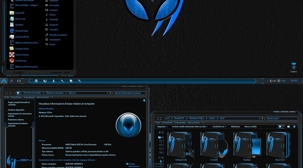303x168 pixels.
Task: Click the 09:03 taskbar clock
Action: pos(294,81)
